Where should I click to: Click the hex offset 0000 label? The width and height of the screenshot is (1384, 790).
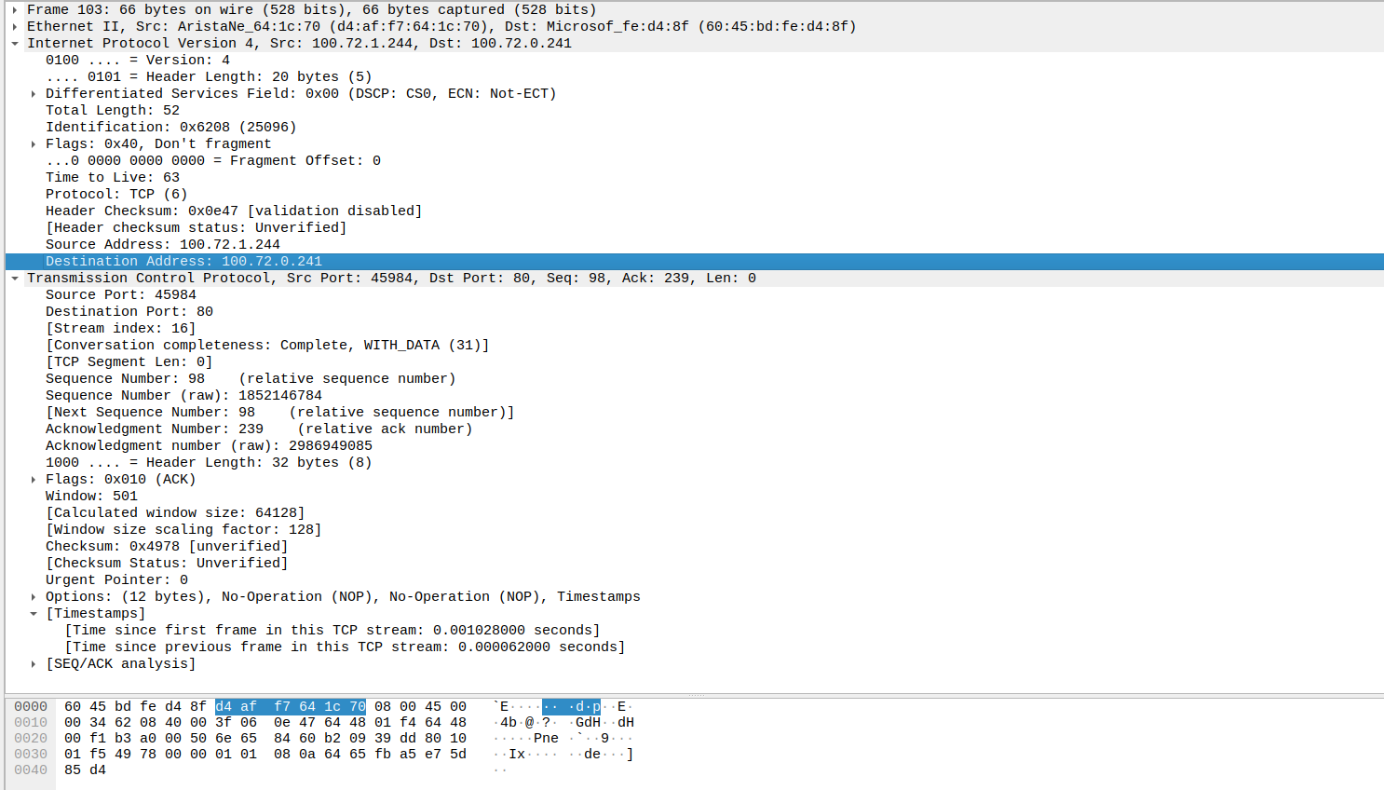tap(31, 706)
